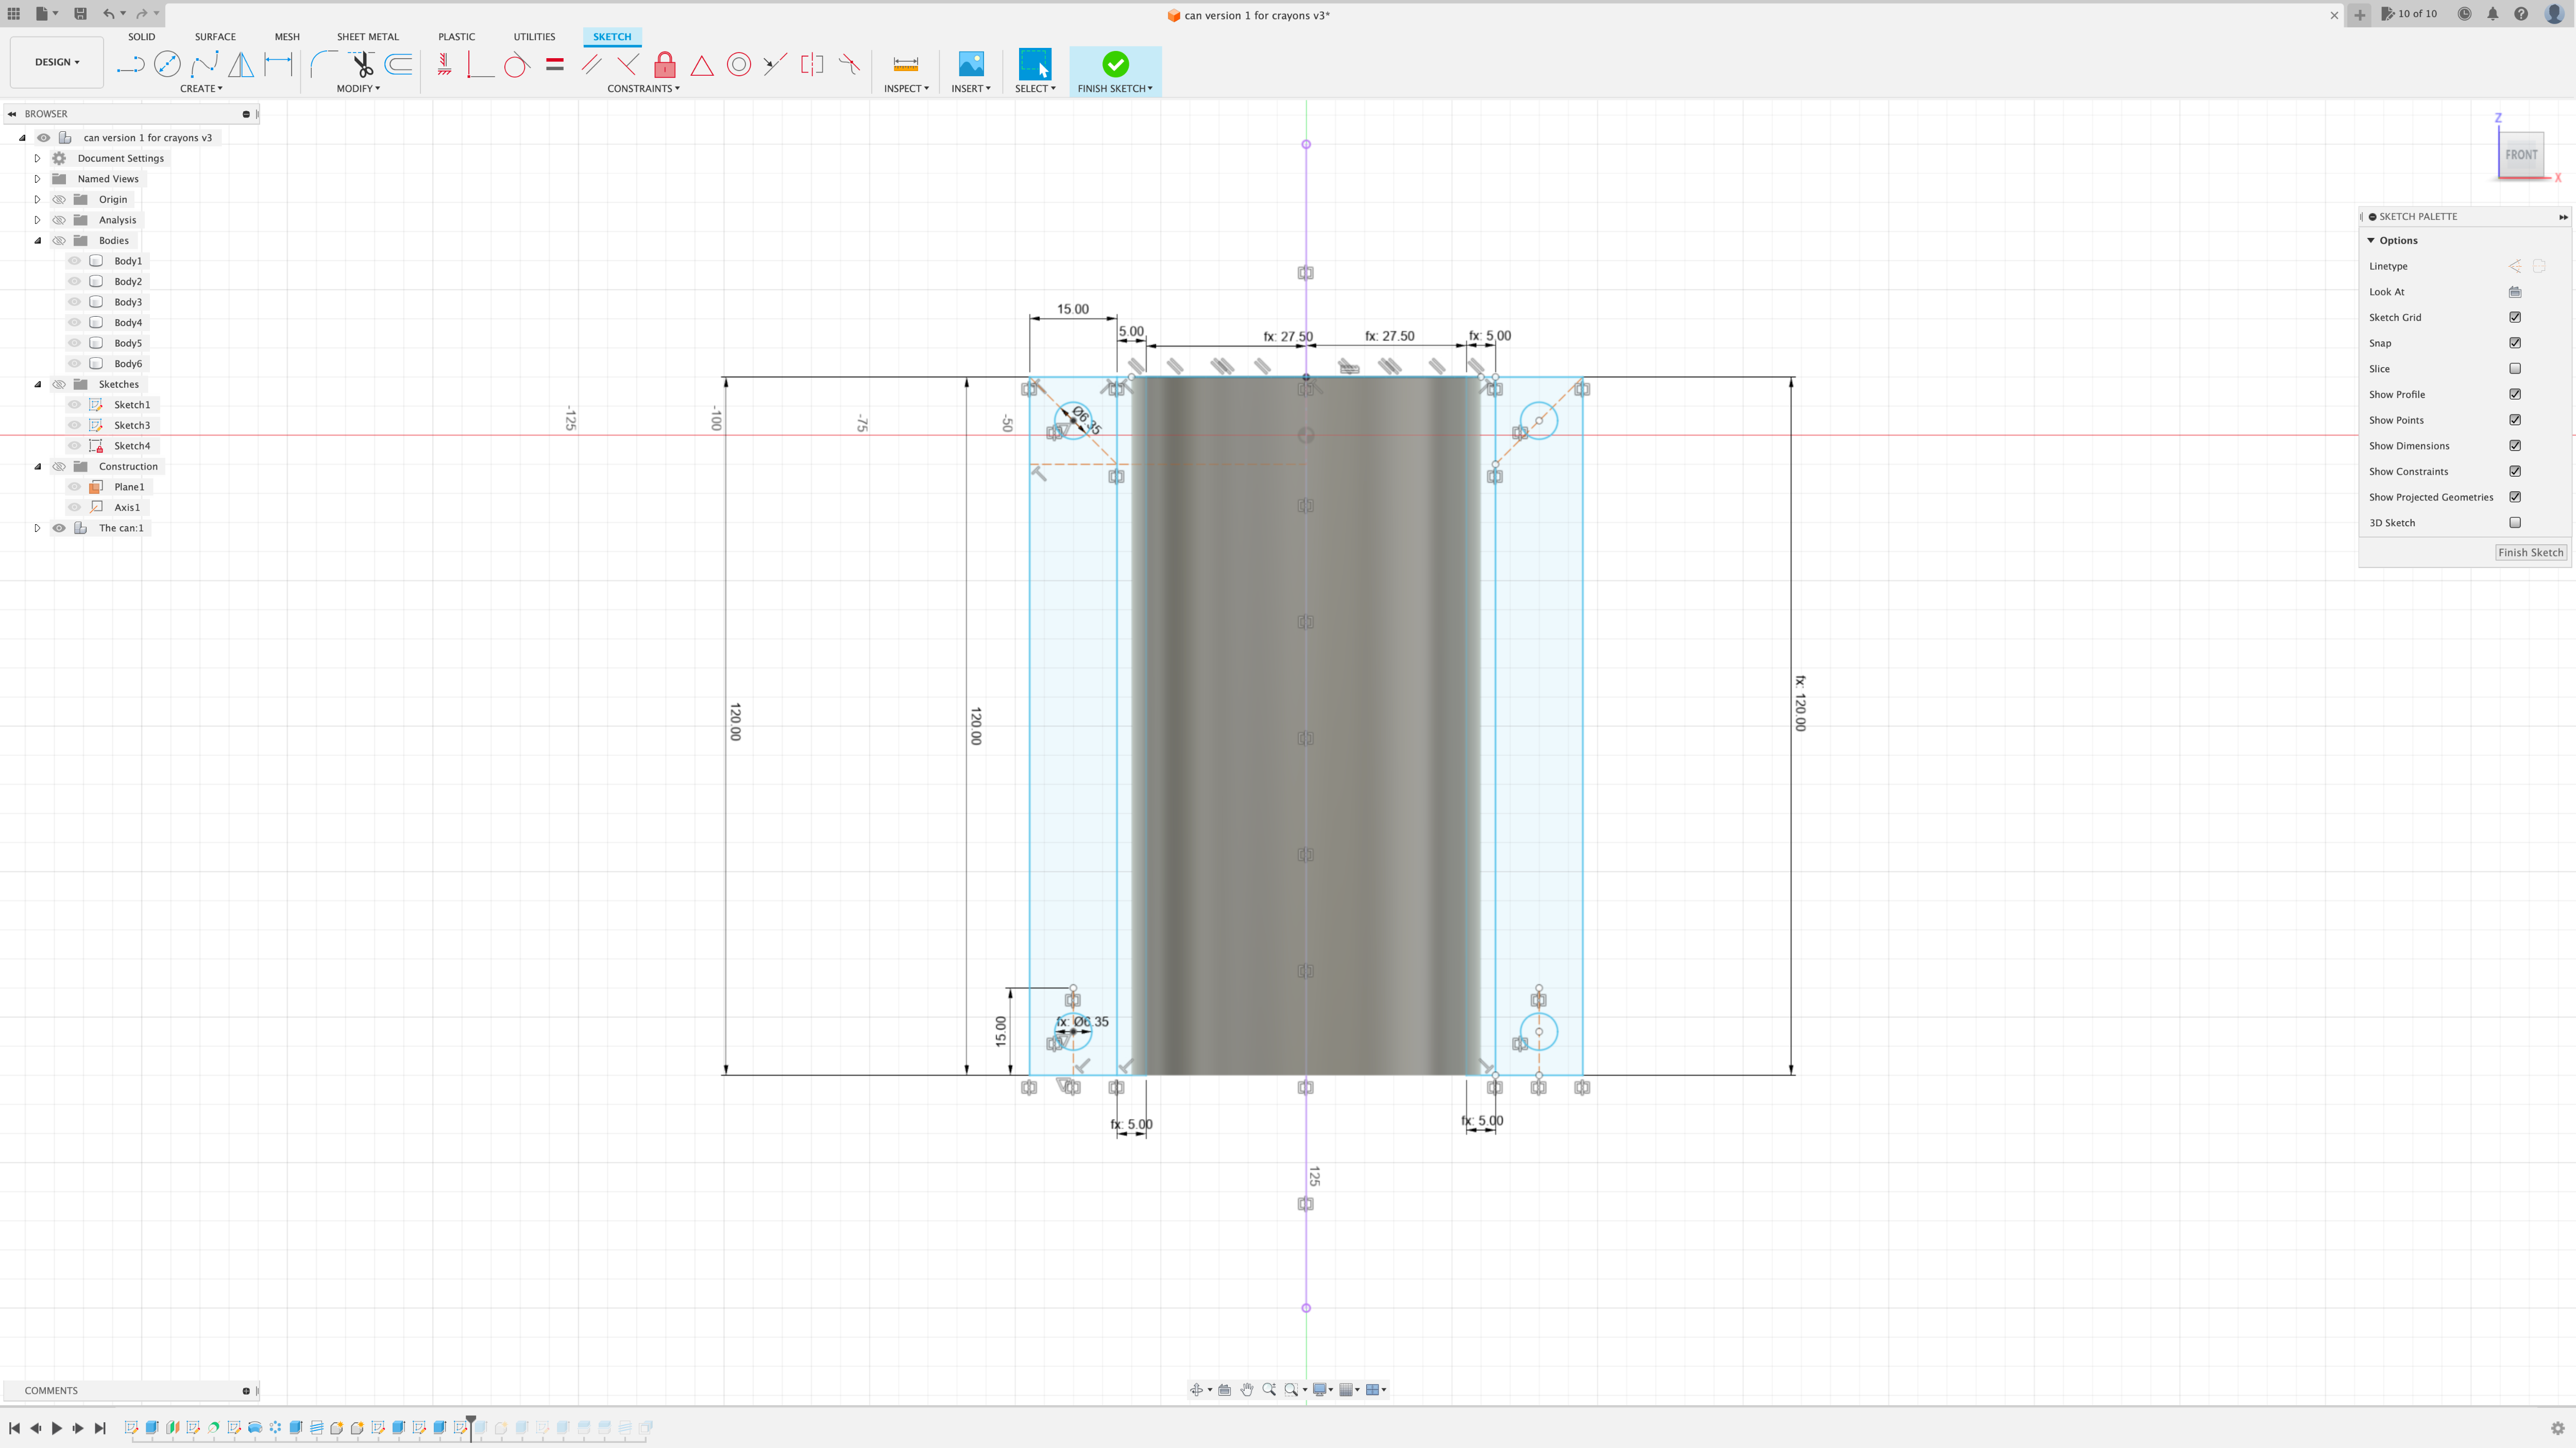Viewport: 2576px width, 1448px height.
Task: Select the Pan tool on navigation bar
Action: coord(1247,1389)
